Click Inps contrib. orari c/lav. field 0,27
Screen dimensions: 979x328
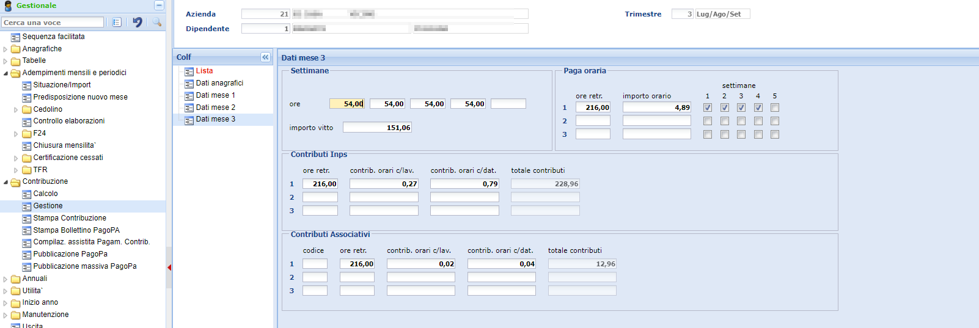coord(384,184)
